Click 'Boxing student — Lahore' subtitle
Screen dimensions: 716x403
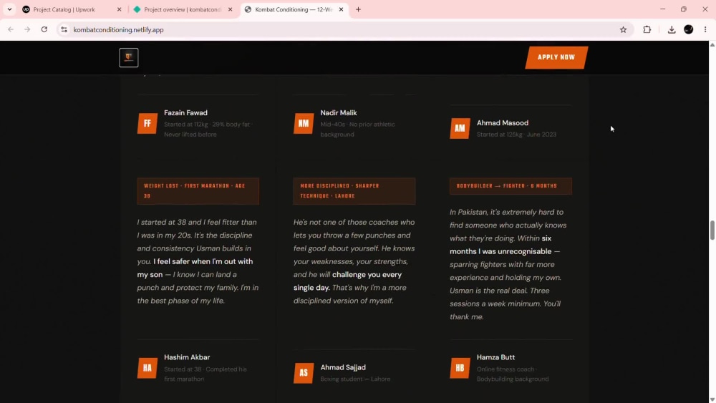click(355, 379)
